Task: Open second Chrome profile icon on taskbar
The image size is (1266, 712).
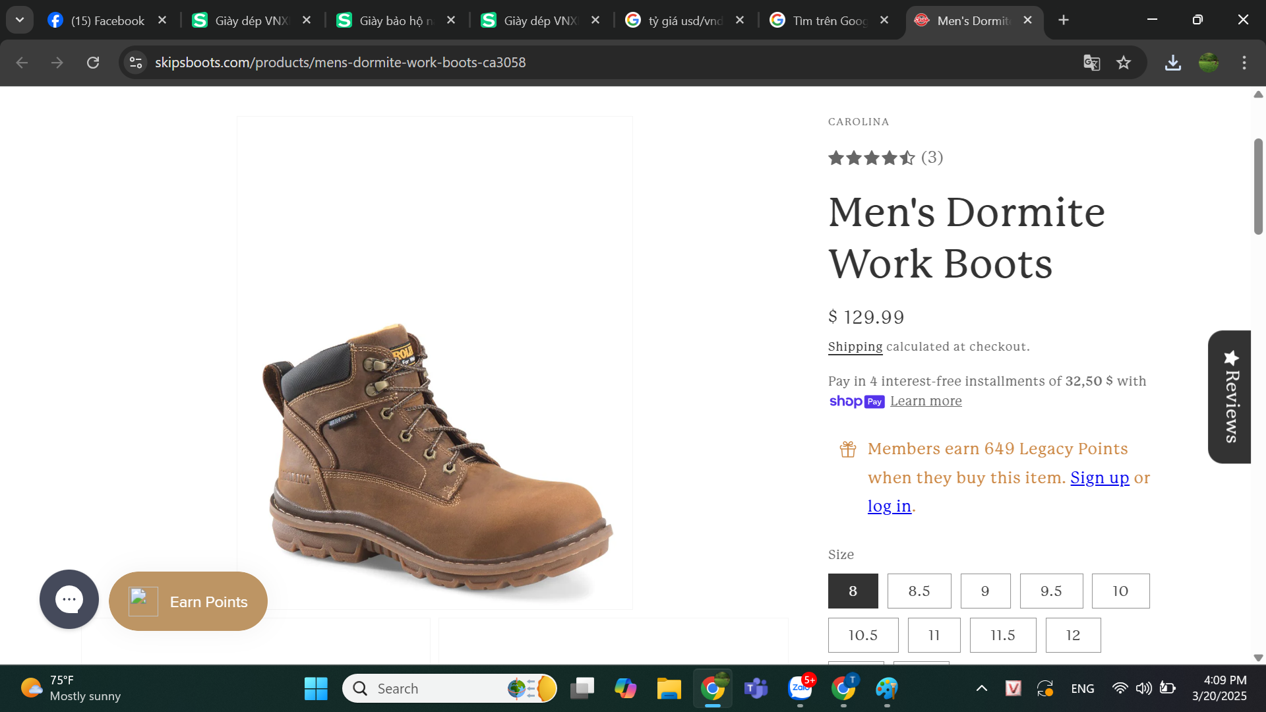Action: point(843,688)
